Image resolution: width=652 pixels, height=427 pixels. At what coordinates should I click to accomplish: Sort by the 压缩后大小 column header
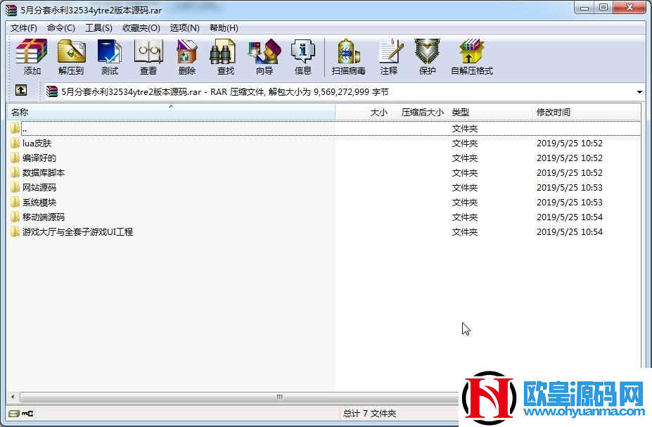tap(420, 113)
